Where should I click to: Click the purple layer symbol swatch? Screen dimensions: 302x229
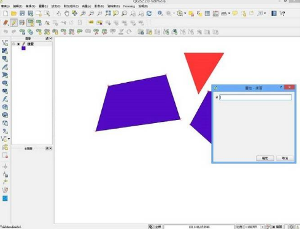tap(23, 48)
